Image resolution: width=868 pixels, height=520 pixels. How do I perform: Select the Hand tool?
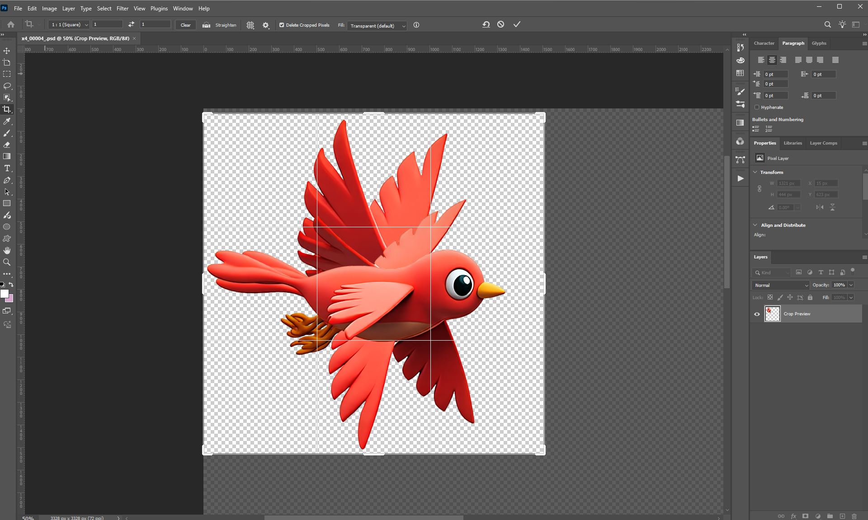[7, 250]
